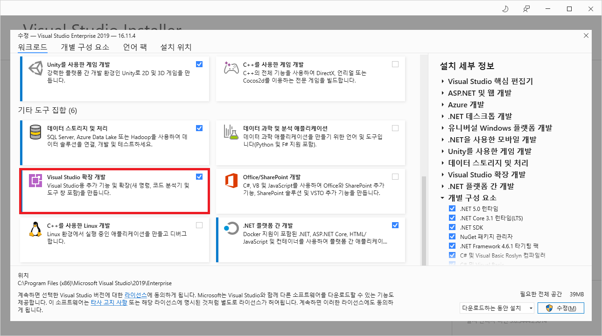The image size is (602, 336).
Task: Click the Unity game development icon
Action: [x=35, y=68]
